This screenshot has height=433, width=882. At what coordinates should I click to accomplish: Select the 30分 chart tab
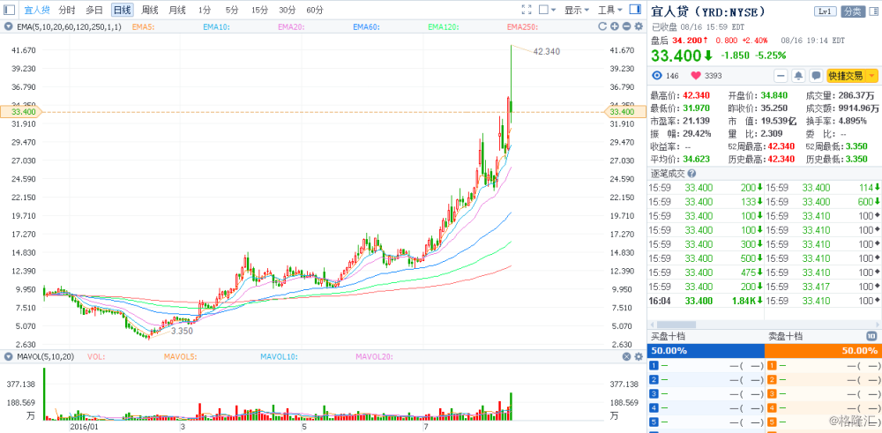[x=287, y=10]
